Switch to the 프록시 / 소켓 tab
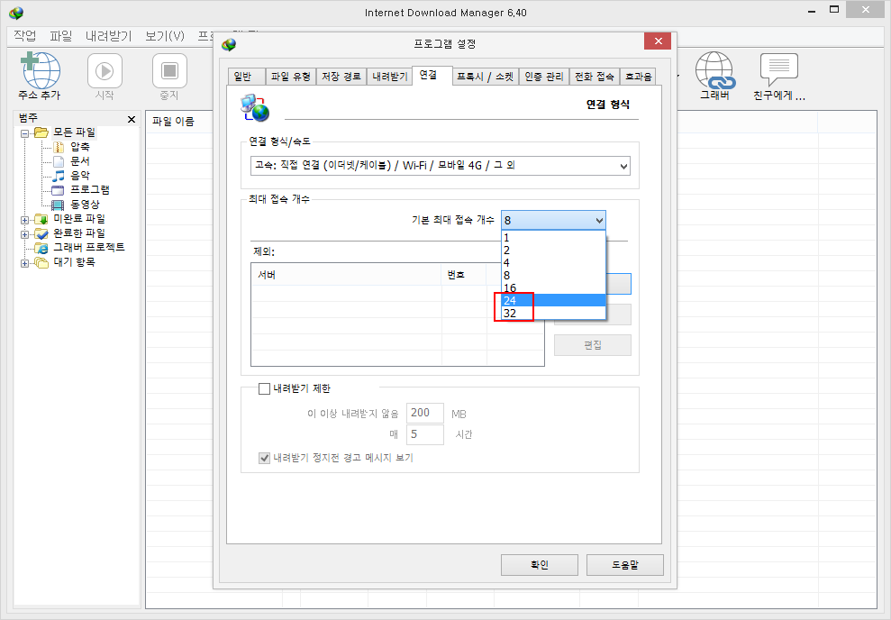 point(486,77)
